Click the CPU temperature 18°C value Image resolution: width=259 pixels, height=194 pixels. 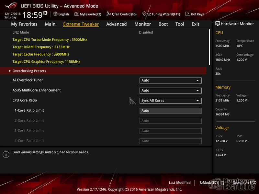[240, 46]
